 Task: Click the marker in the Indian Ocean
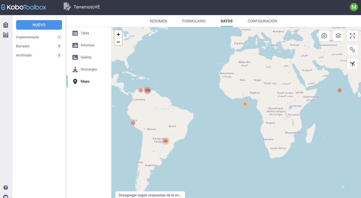click(339, 90)
